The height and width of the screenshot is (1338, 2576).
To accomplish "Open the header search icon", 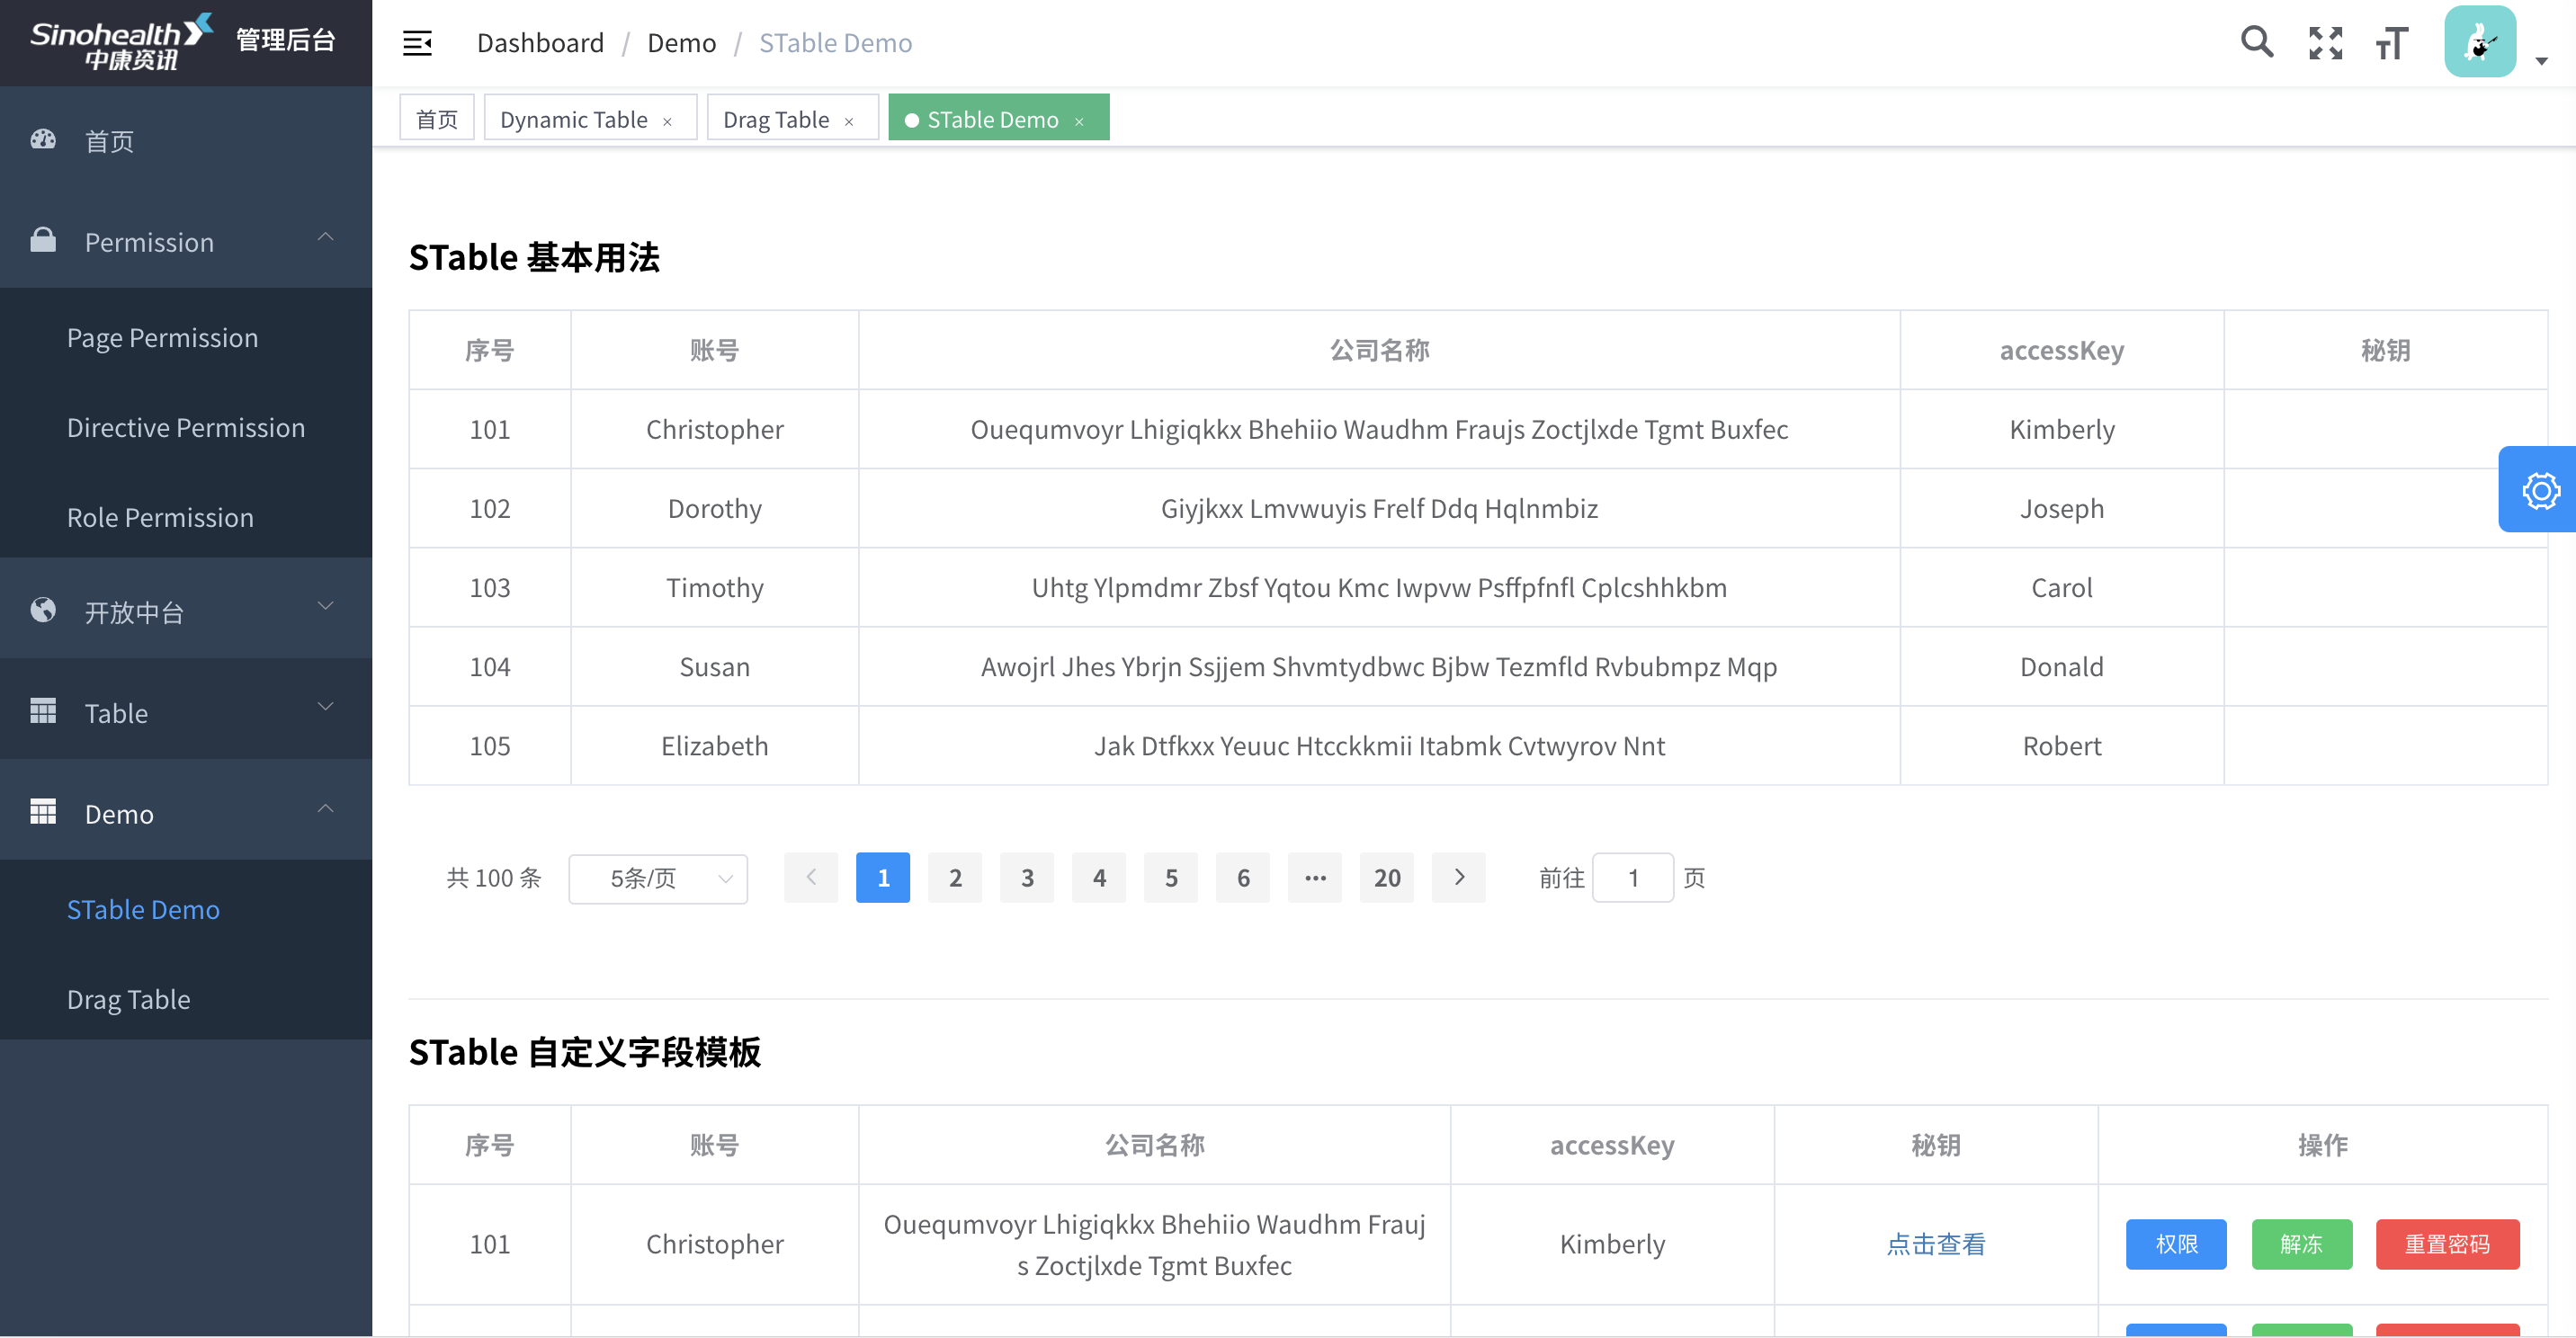I will pos(2256,43).
